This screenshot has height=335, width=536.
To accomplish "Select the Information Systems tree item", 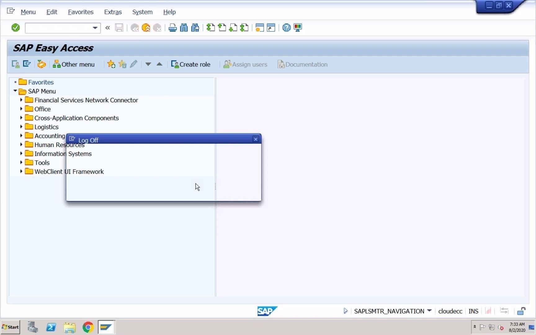I will point(63,154).
